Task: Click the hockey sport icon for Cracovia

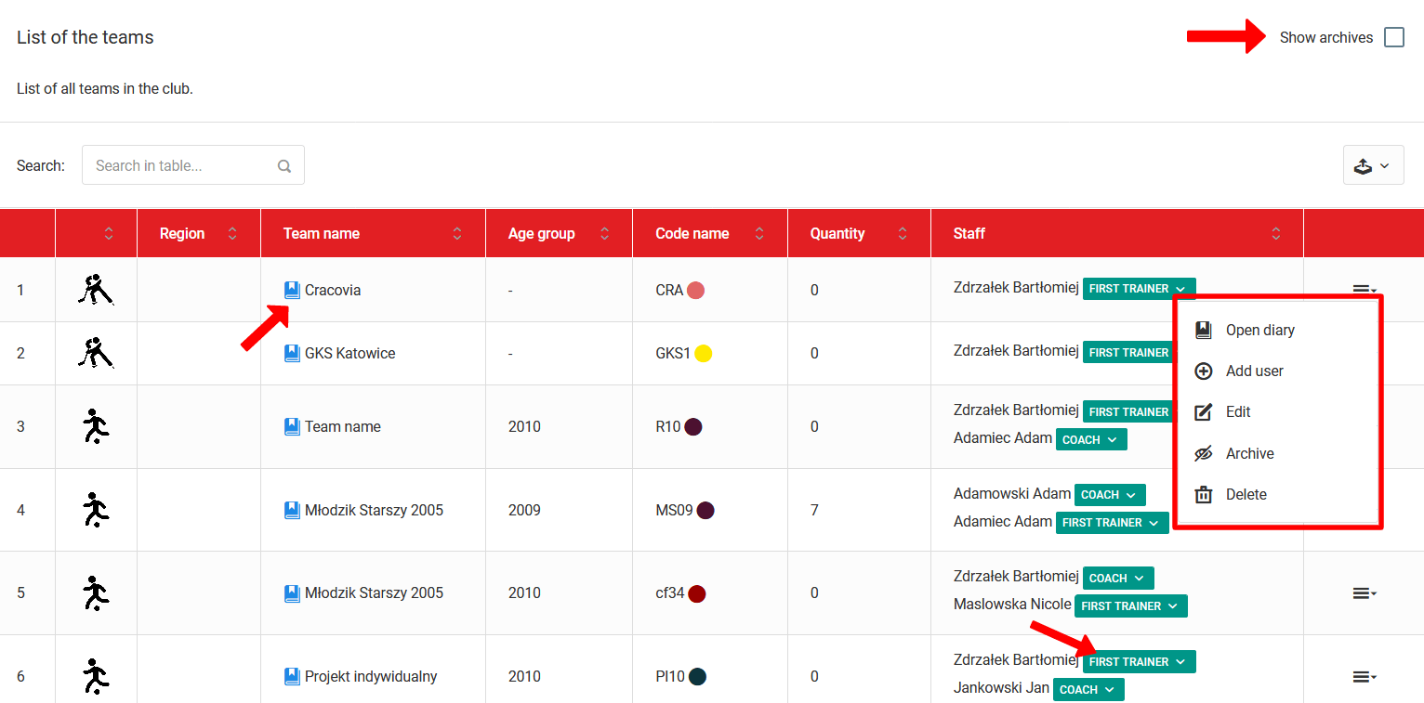Action: click(96, 291)
